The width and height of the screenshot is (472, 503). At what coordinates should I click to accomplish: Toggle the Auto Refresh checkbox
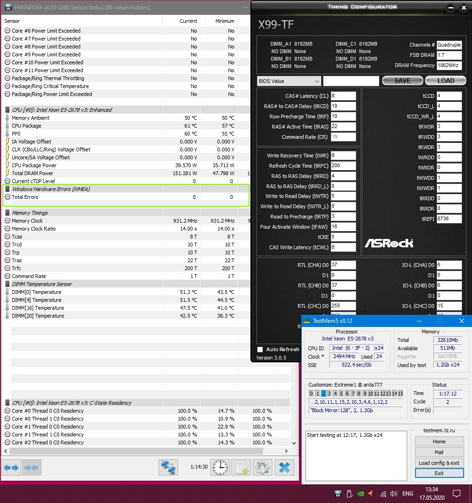tap(260, 349)
